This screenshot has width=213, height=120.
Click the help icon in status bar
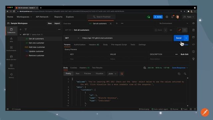click(195, 109)
